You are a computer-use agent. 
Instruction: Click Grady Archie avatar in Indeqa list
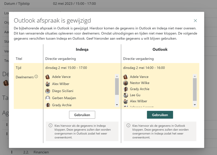(48, 105)
